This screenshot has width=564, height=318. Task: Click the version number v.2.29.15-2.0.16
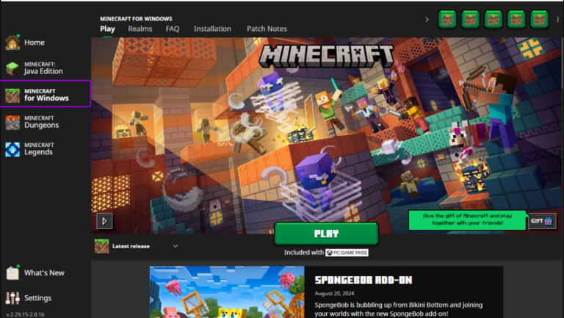(25, 314)
